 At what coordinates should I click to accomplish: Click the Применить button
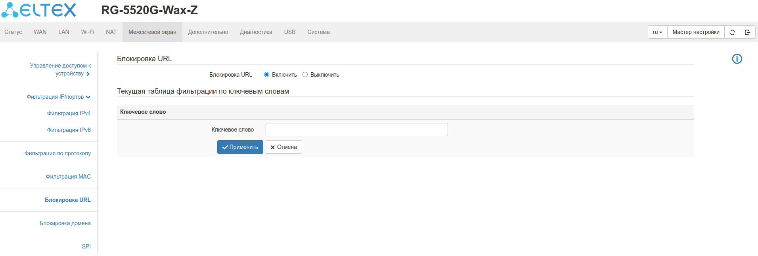(240, 147)
